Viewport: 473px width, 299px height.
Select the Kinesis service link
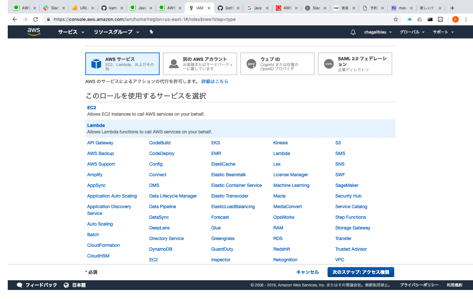point(280,143)
